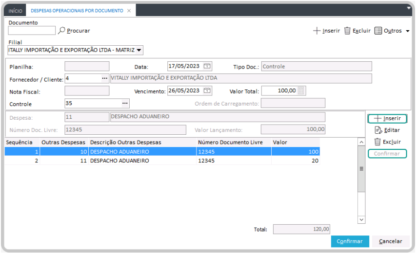Close the Despesas Operacionais por Documento tab
416x253 pixels.
tap(129, 10)
